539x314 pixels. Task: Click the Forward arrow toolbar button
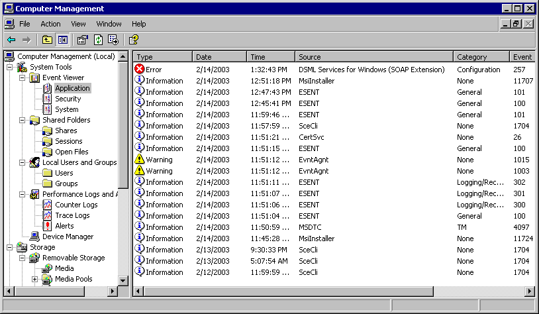point(26,40)
